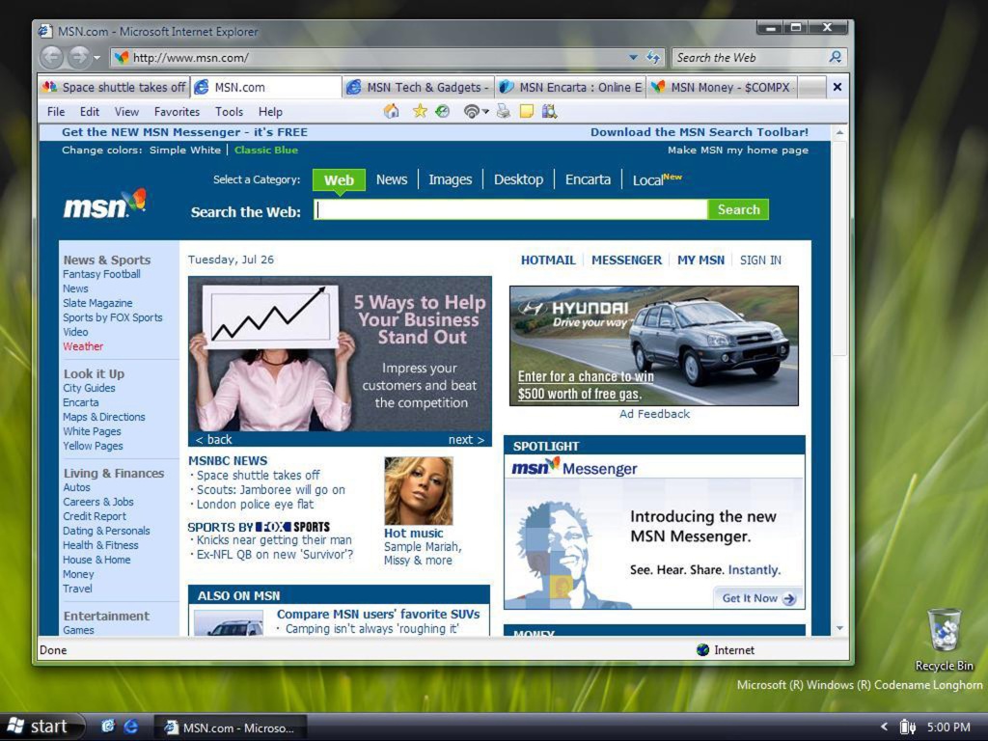The image size is (988, 741).
Task: Select the Encarta search category
Action: pyautogui.click(x=588, y=179)
